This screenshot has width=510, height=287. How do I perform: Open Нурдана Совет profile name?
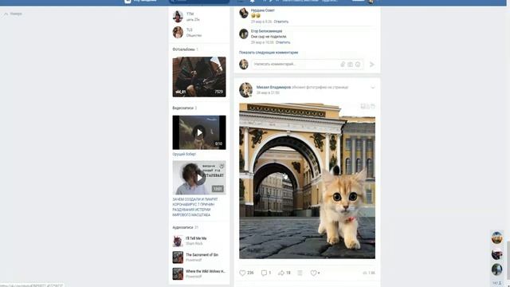click(x=263, y=10)
